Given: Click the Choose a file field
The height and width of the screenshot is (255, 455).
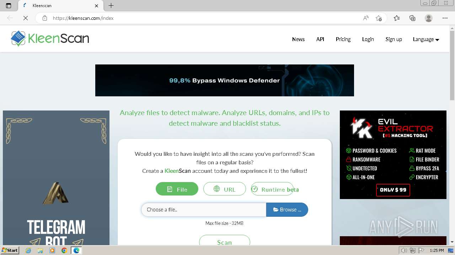Looking at the screenshot, I should [204, 210].
